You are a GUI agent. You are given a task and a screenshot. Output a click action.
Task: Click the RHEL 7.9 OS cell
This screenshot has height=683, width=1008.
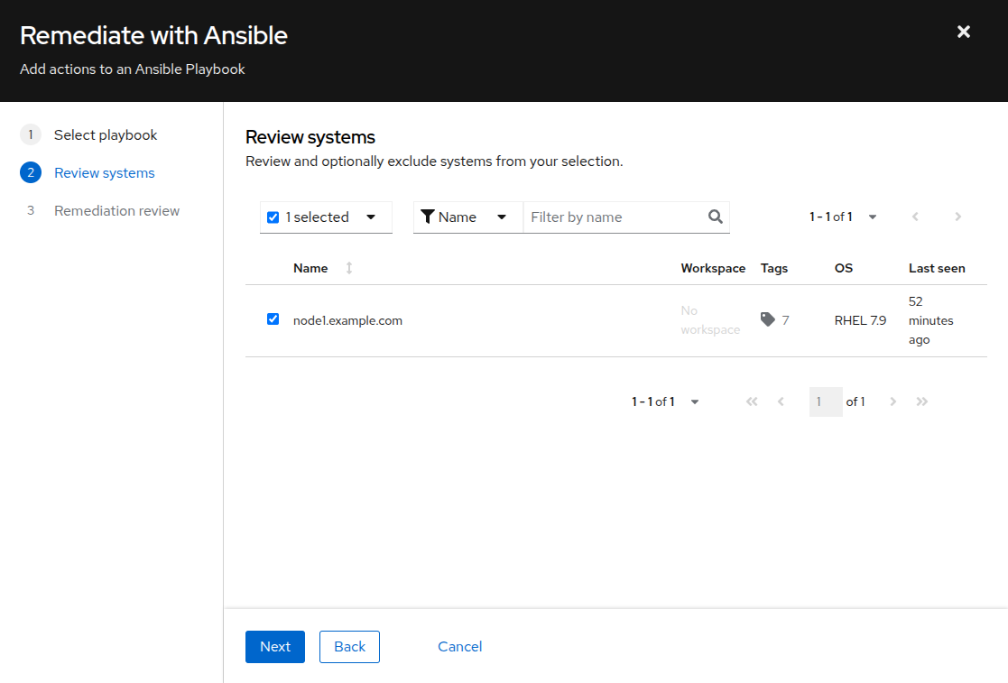860,320
